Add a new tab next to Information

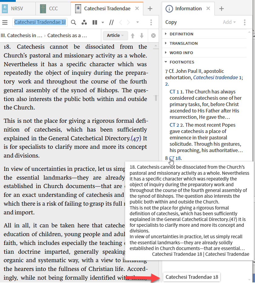coord(221,9)
